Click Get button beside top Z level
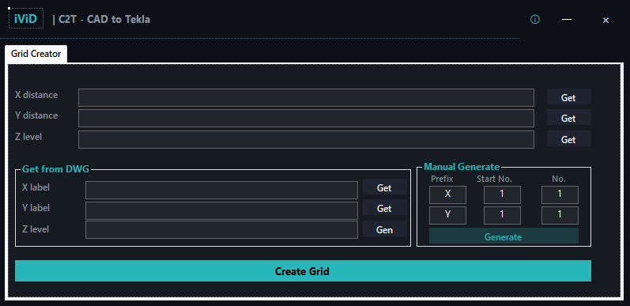Screen dimensions: 630x306 coord(568,138)
